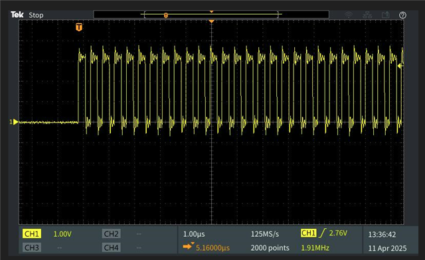Click the 1.91MHz trigger frequency readout
This screenshot has height=260, width=425.
(315, 248)
